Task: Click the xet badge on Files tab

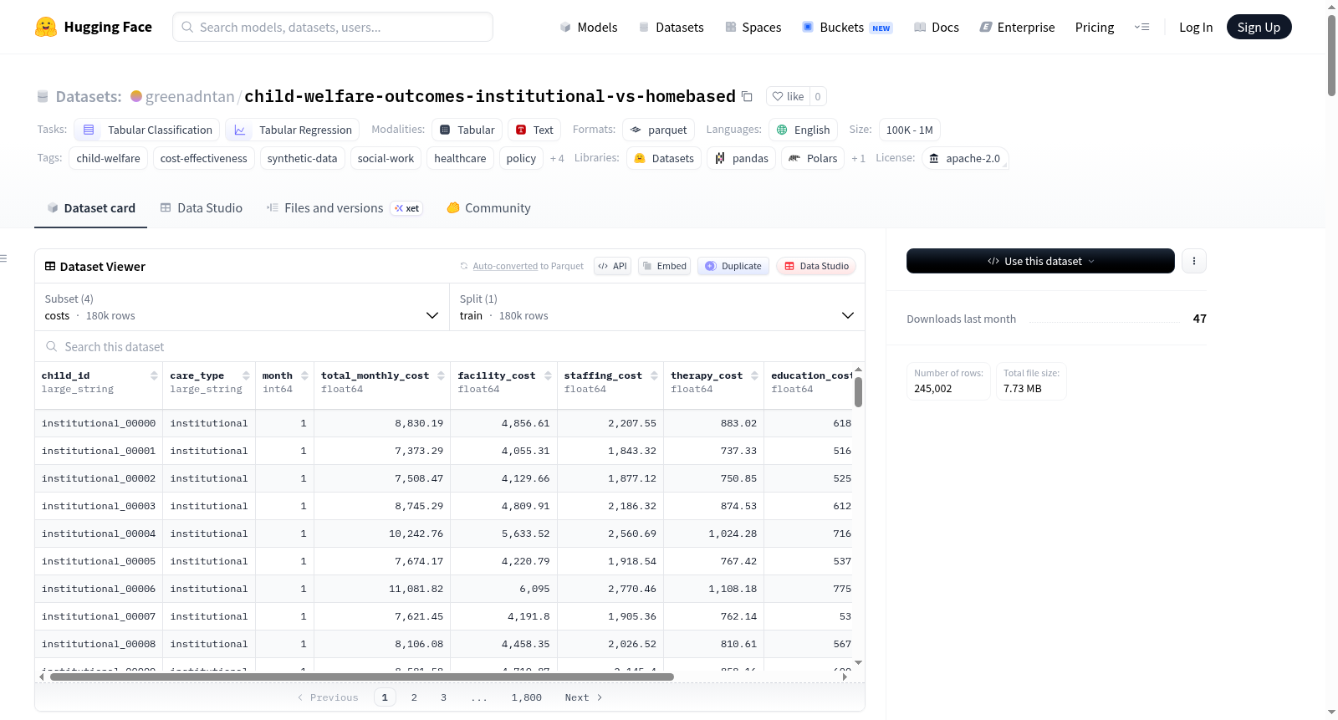Action: [406, 208]
